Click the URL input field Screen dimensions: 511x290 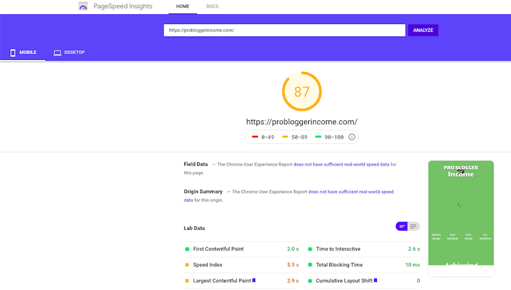(284, 30)
